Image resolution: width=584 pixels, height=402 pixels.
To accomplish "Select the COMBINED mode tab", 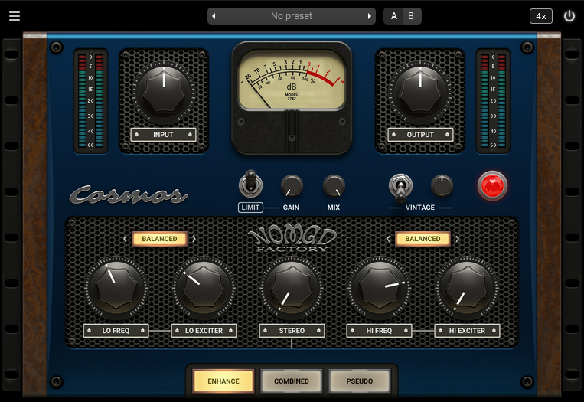I will (292, 381).
